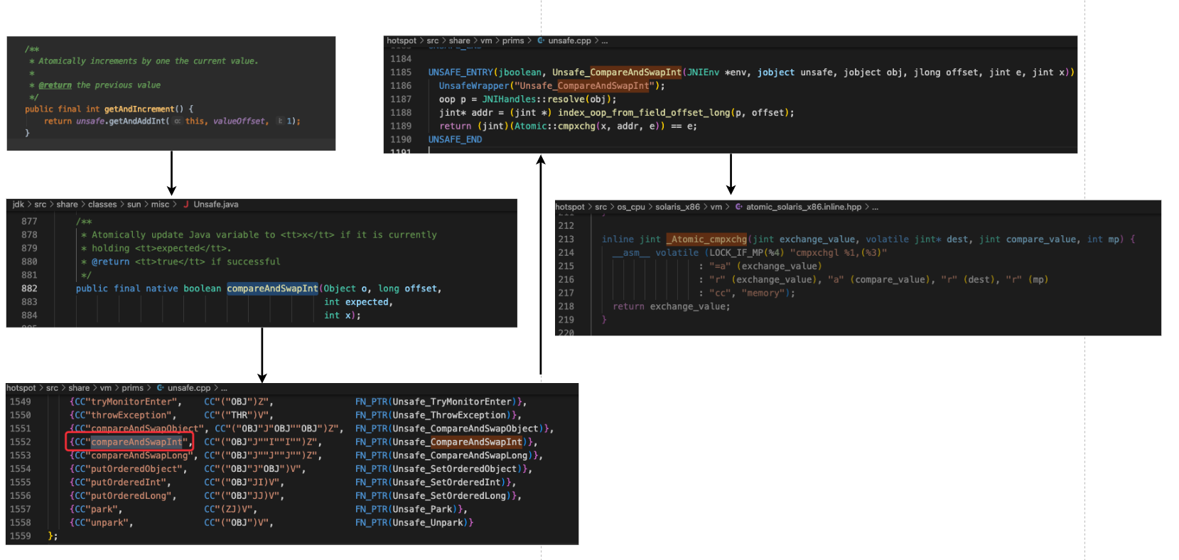Click the C++ file icon above line 1549

[160, 388]
